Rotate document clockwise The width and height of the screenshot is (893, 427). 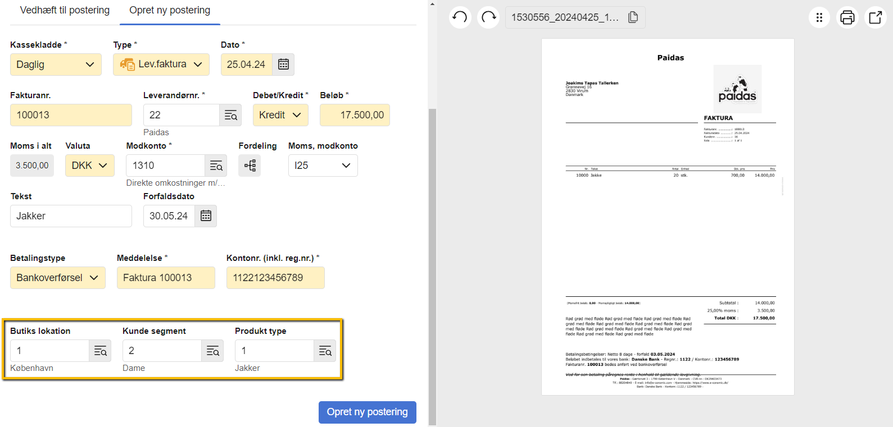[x=488, y=17]
